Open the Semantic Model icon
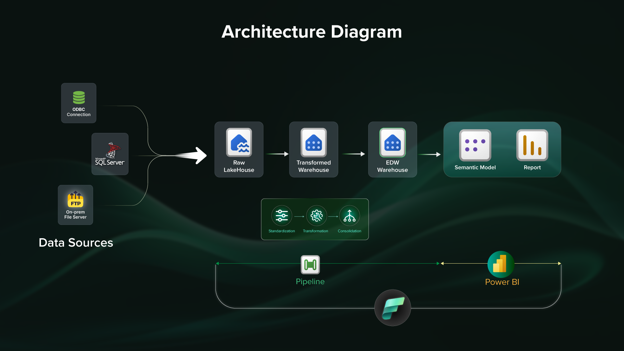Image resolution: width=624 pixels, height=351 pixels. [x=475, y=145]
